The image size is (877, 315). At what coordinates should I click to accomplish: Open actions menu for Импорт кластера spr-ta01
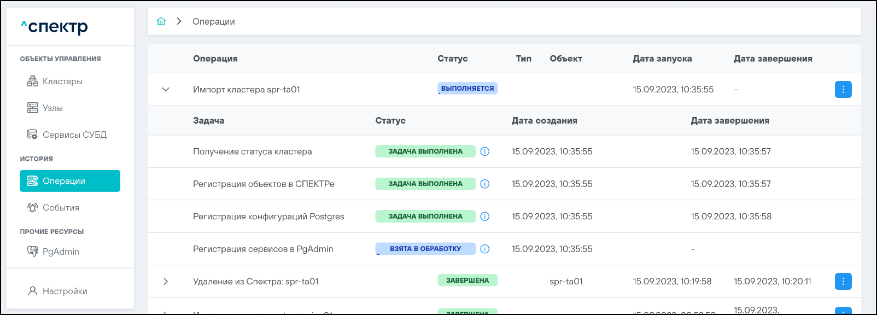843,89
